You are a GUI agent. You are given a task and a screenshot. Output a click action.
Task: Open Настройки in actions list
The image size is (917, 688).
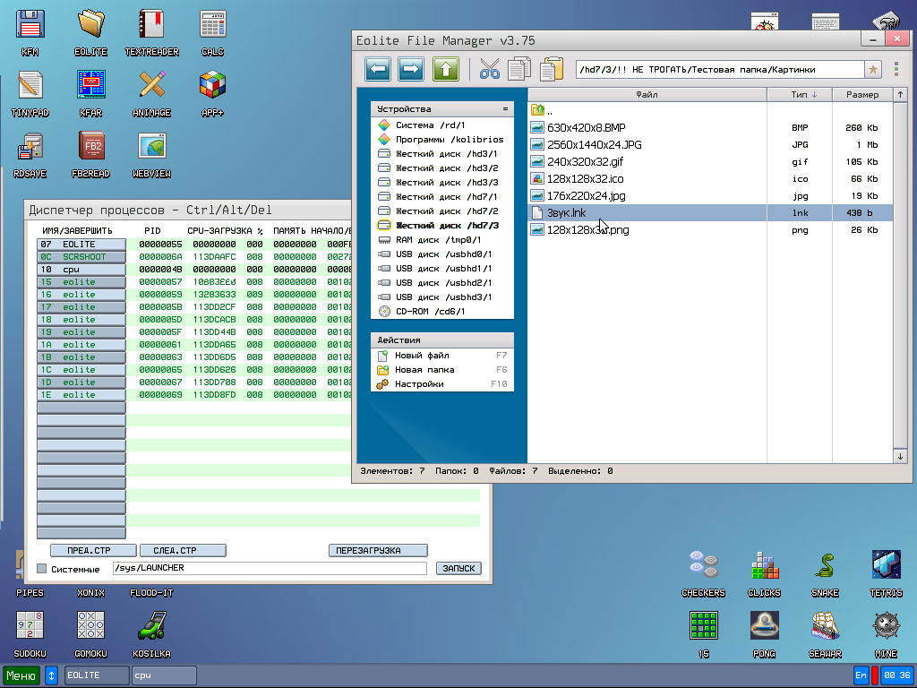tap(419, 384)
